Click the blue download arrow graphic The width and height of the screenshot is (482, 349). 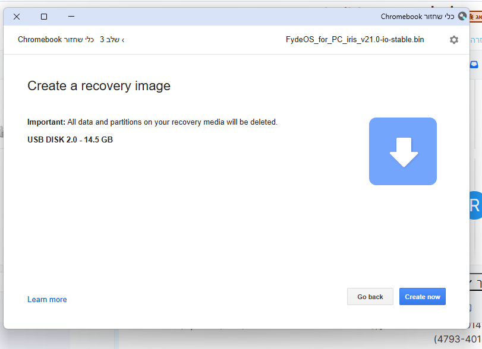(403, 151)
